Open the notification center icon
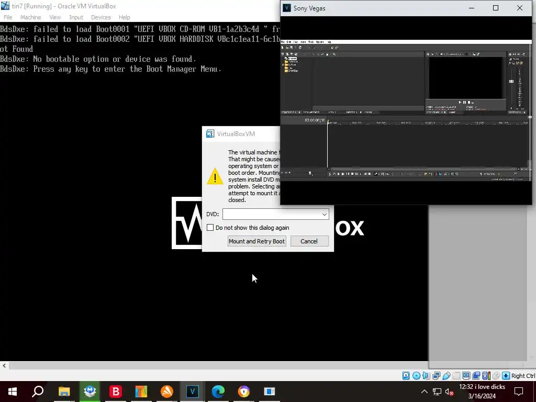Screen dimensions: 536x402 click(519, 392)
